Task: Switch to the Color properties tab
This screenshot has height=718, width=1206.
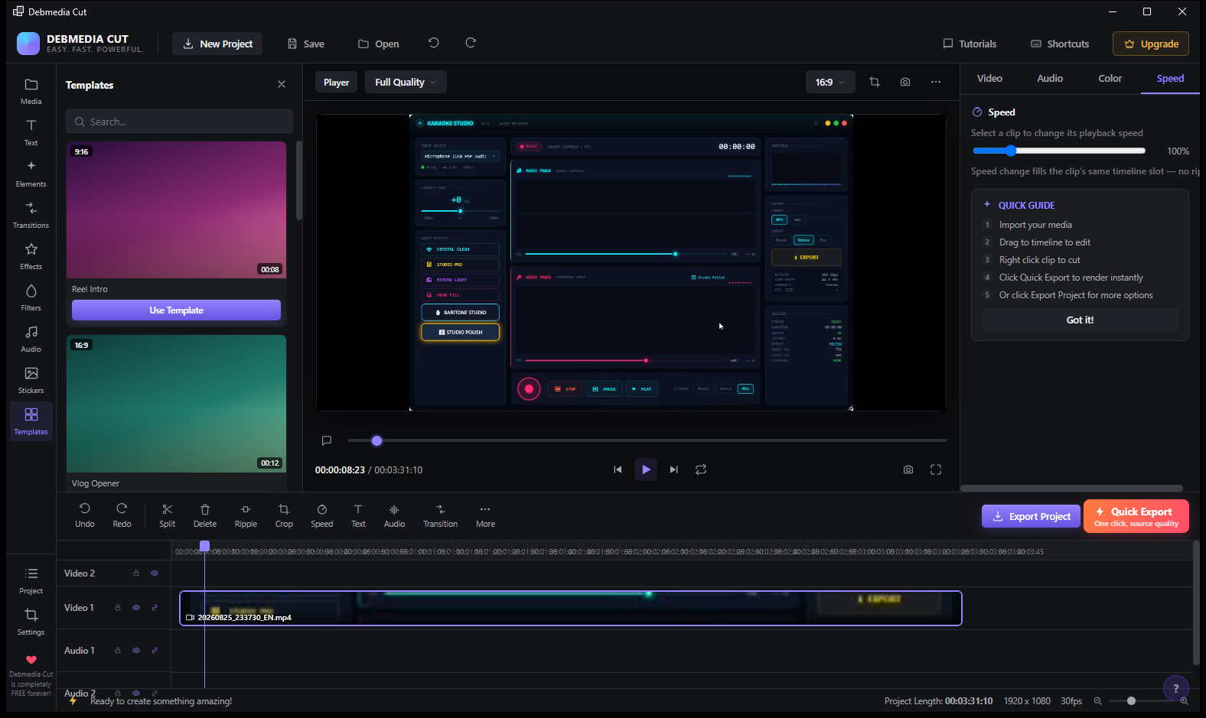Action: (x=1110, y=79)
